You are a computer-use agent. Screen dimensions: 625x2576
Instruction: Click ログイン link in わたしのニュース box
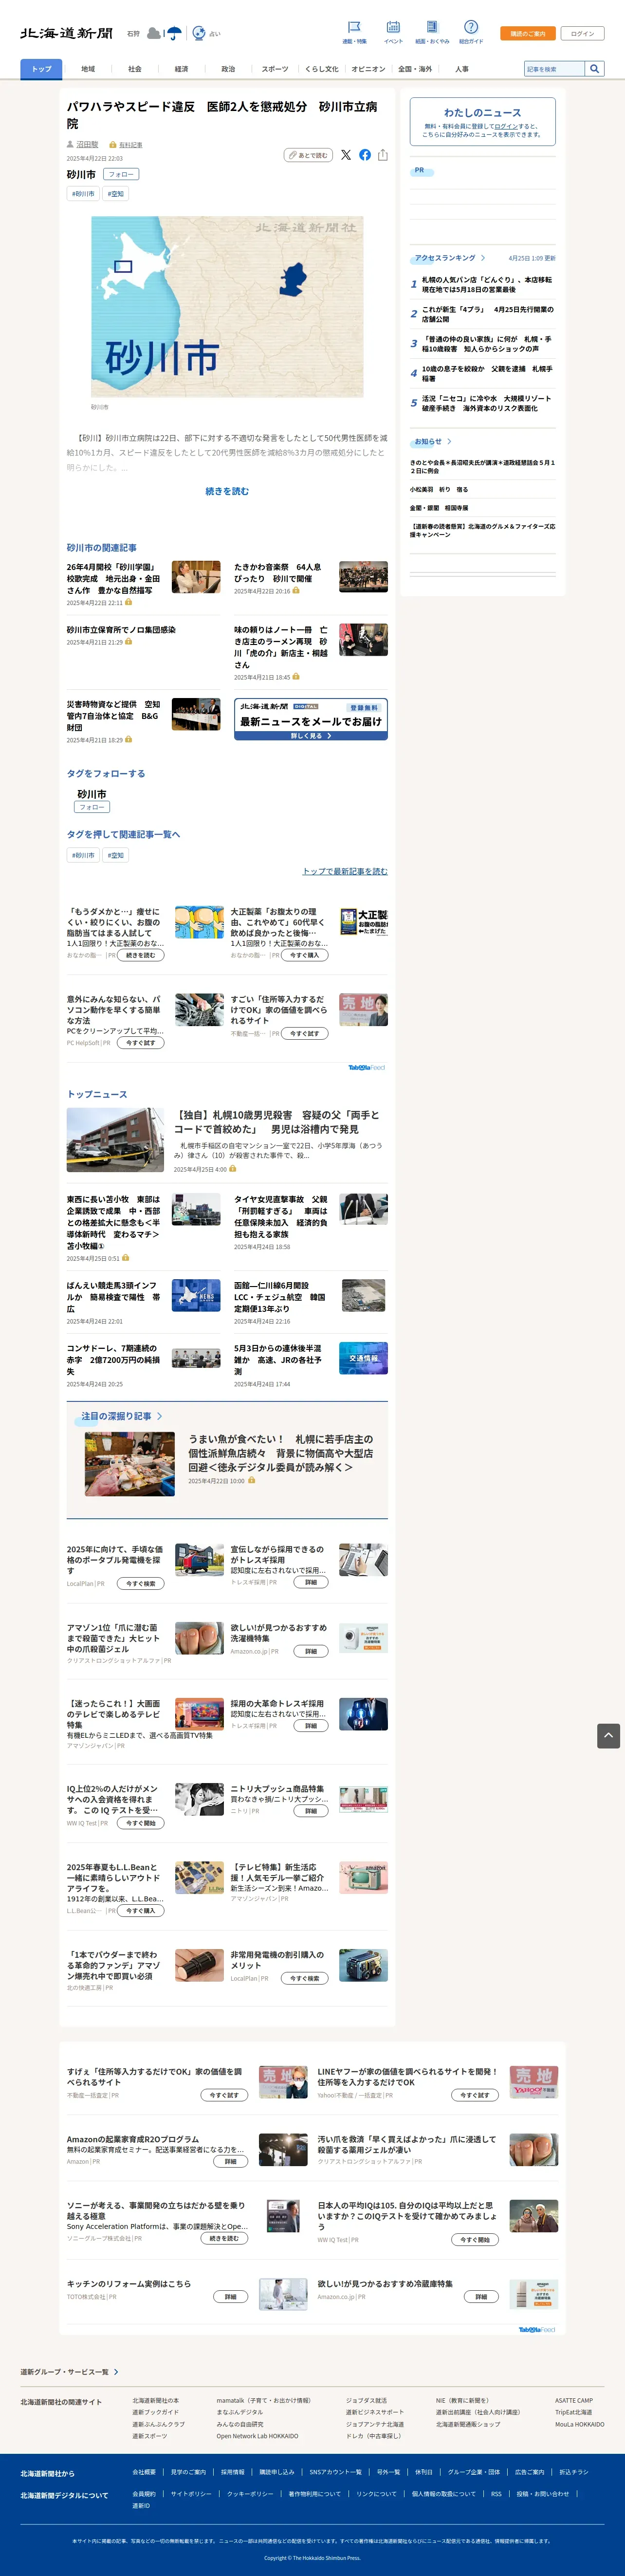[x=507, y=126]
